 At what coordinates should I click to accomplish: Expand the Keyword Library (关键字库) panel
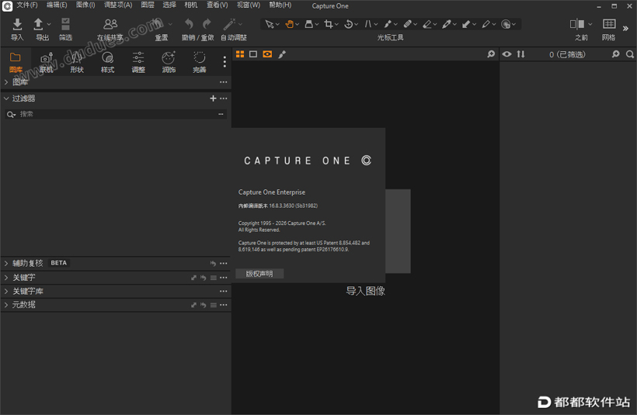coord(6,291)
